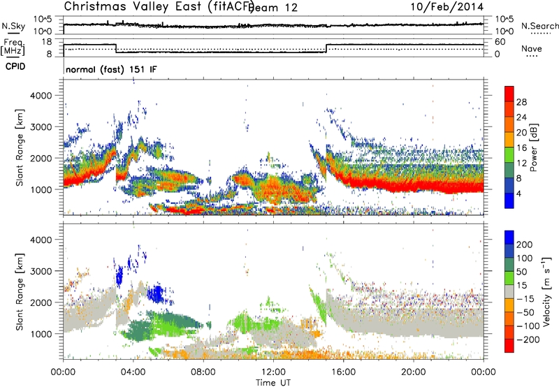Click the '28' tick label on Power colorbar
The height and width of the screenshot is (387, 559).
coord(521,102)
